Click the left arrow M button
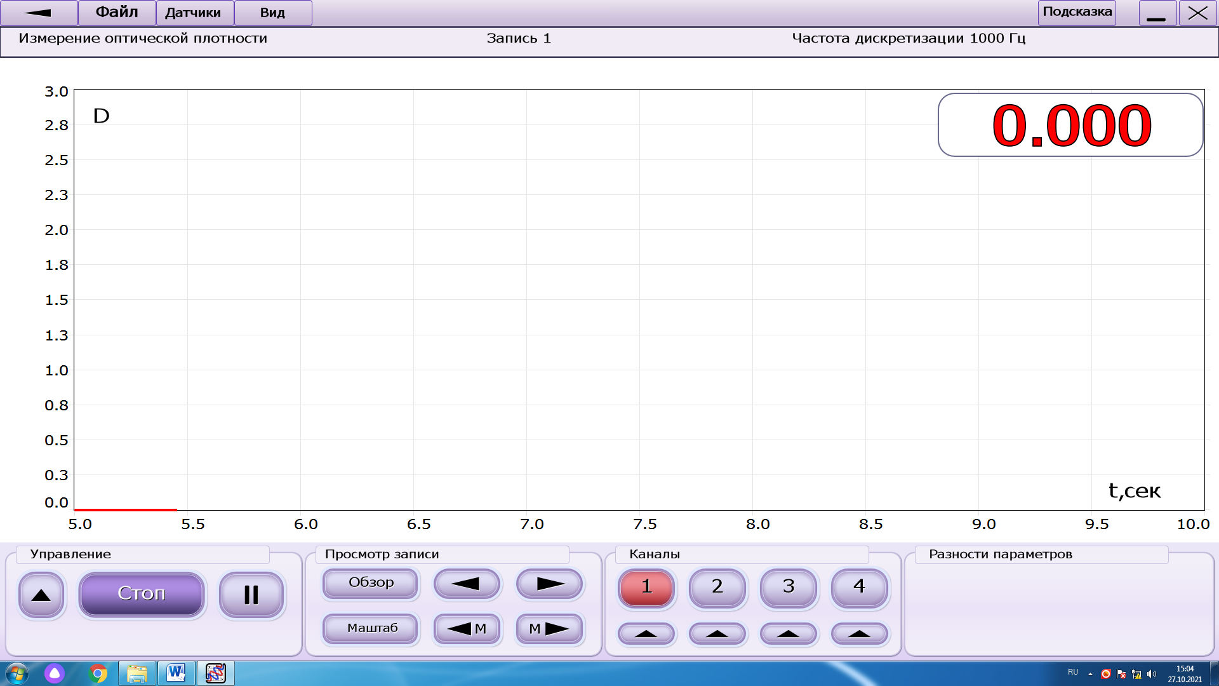The image size is (1219, 686). click(467, 629)
